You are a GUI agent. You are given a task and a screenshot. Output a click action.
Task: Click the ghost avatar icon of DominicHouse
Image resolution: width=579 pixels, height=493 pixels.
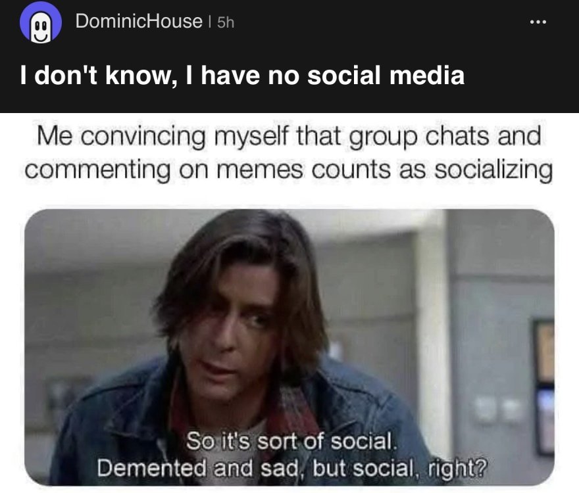[40, 22]
